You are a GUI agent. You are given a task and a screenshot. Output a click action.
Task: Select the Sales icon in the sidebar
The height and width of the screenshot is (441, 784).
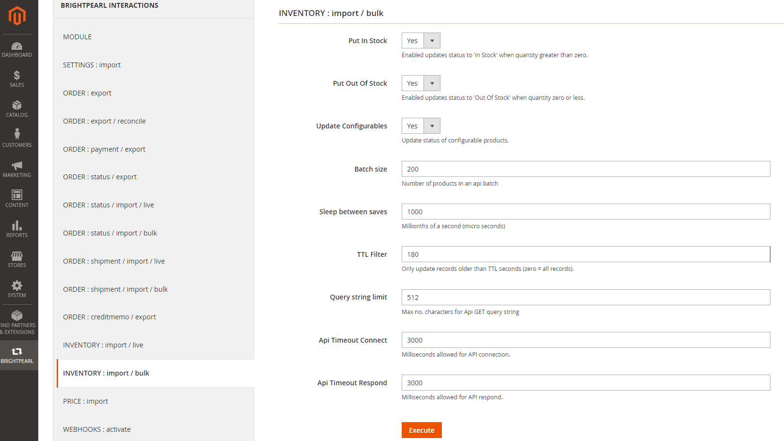pyautogui.click(x=17, y=79)
